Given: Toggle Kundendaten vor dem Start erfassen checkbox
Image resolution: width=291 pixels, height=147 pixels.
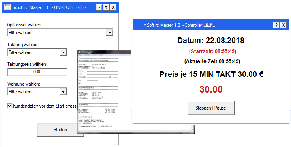Looking at the screenshot, I should tap(9, 106).
